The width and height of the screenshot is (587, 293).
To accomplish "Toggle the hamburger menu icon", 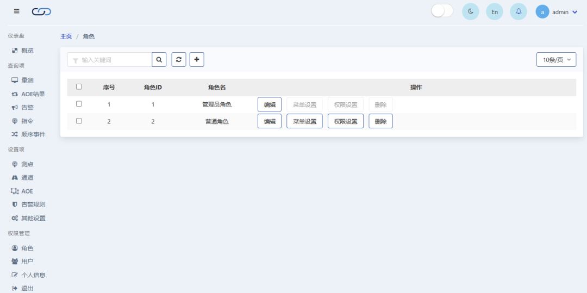I will coord(16,11).
